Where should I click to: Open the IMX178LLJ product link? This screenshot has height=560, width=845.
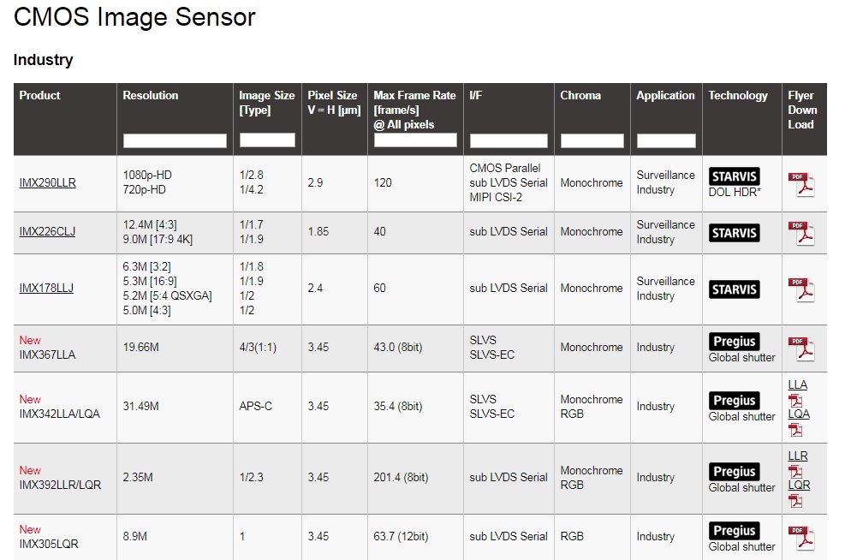point(46,288)
